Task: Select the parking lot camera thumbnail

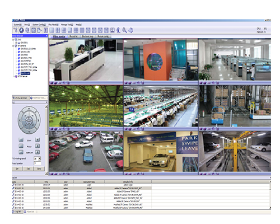Action: click(x=86, y=151)
